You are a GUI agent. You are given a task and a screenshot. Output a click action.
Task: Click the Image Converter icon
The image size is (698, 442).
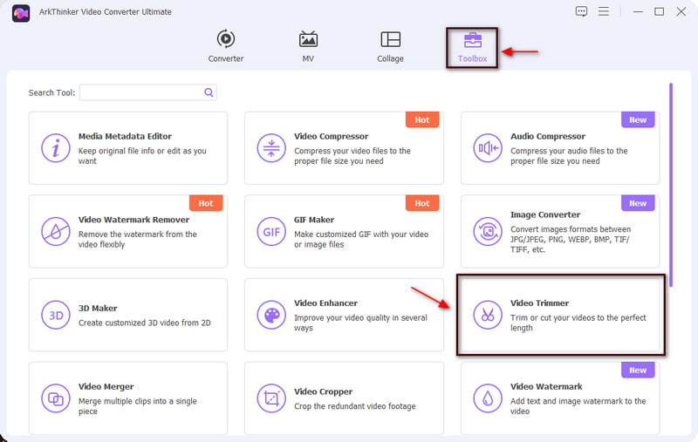click(x=488, y=231)
